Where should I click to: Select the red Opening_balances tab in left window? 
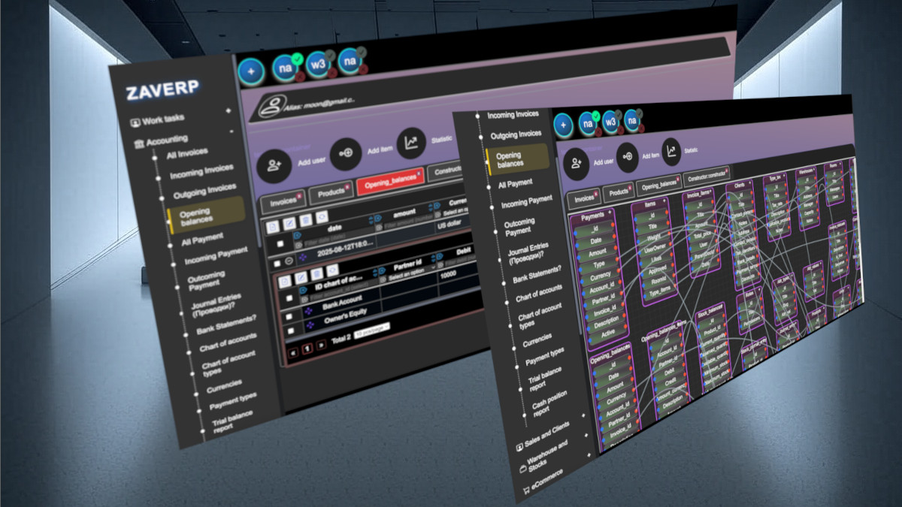click(x=390, y=180)
